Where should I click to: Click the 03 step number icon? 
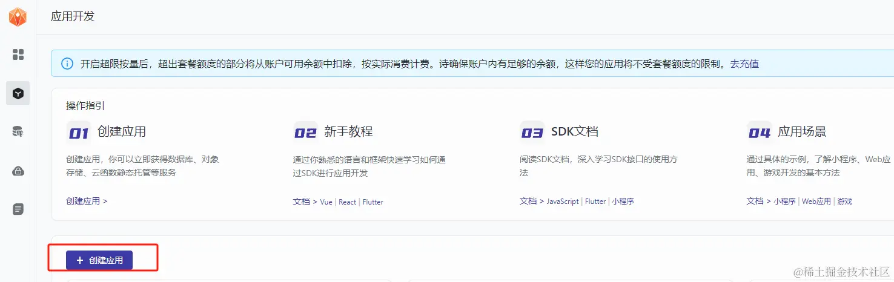click(x=532, y=133)
